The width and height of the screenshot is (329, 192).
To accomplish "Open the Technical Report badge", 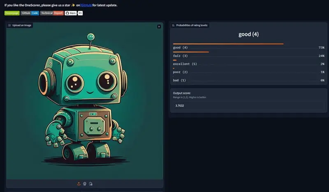I will pyautogui.click(x=52, y=13).
